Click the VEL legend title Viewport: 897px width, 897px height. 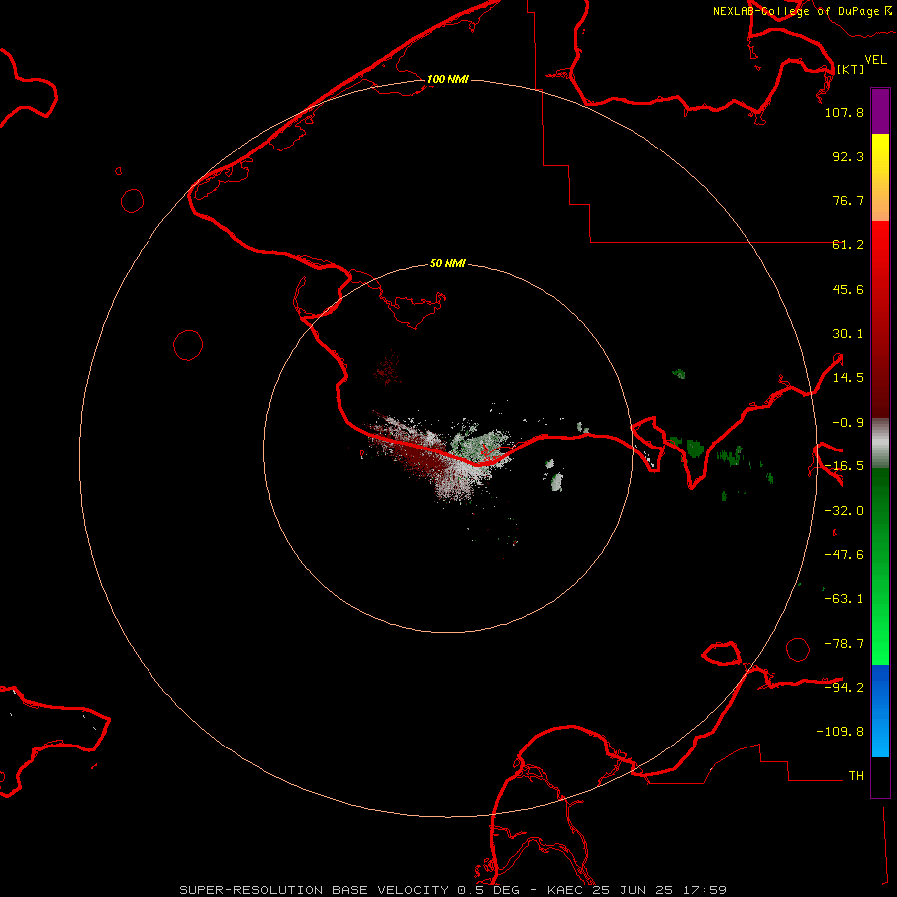pyautogui.click(x=876, y=60)
